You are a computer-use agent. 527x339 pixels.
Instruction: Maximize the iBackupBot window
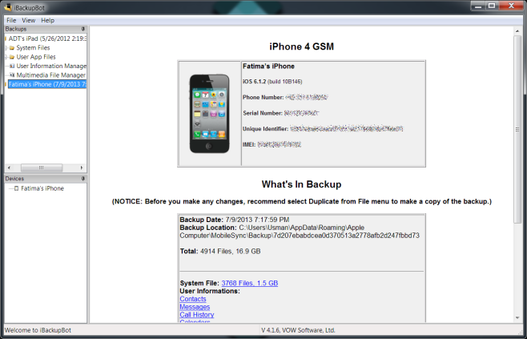click(492, 6)
